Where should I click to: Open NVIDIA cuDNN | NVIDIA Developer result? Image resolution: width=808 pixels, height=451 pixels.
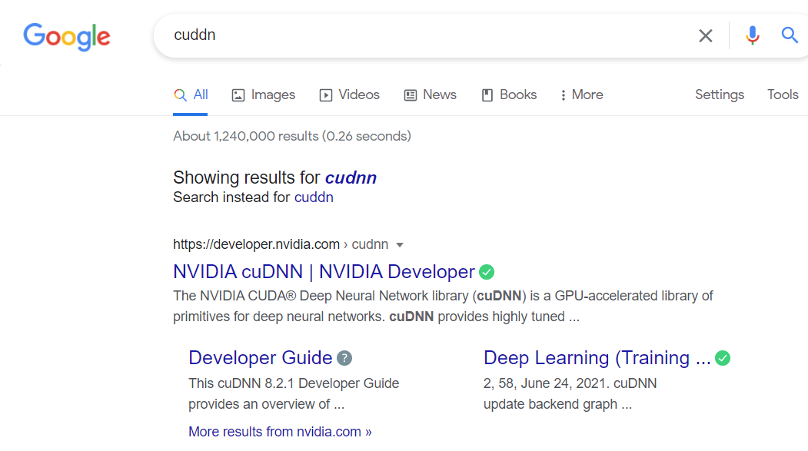[x=324, y=272]
